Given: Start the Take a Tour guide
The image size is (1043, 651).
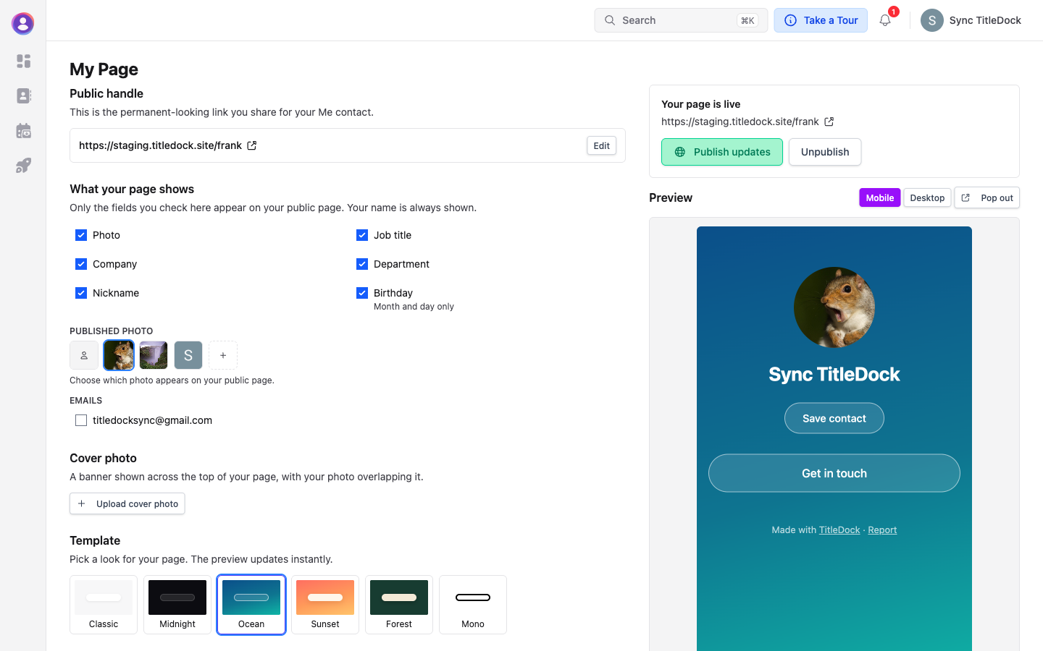Looking at the screenshot, I should (821, 20).
